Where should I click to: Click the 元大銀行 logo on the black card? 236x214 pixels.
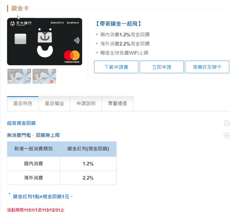pos(21,23)
